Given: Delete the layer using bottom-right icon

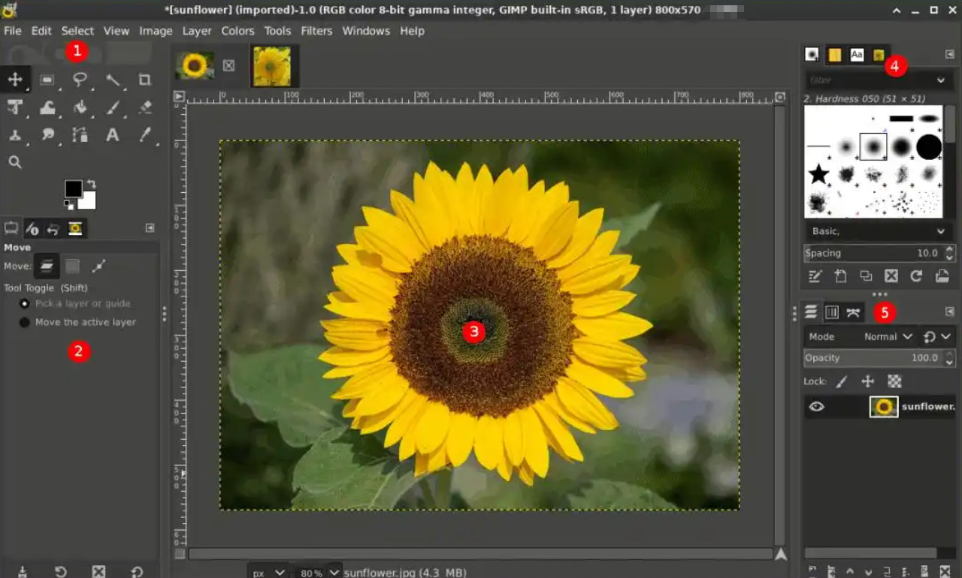Looking at the screenshot, I should (x=945, y=571).
